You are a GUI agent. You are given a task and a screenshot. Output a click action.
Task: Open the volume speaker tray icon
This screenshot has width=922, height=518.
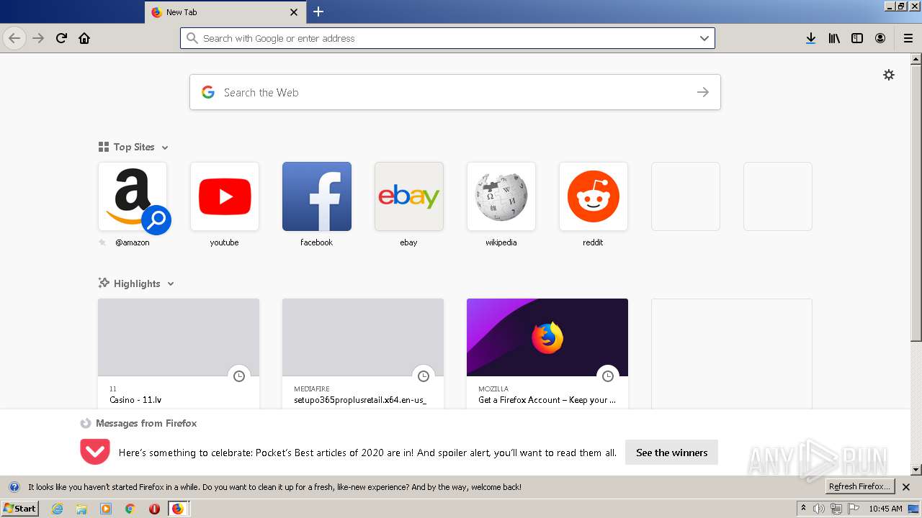818,509
